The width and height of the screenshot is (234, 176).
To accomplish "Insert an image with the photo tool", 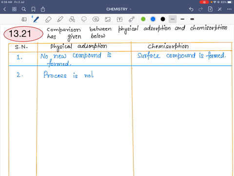I will point(108,19).
